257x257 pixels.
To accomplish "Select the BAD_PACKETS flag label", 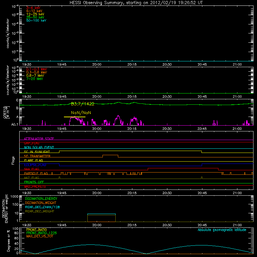I will (x=35, y=187).
